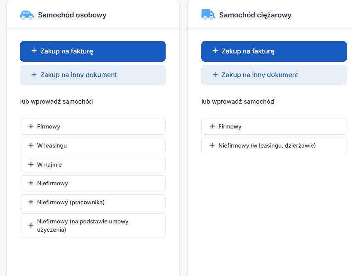Click plus icon on Niefirmowy (pracownika) row
352x276 pixels.
tap(31, 202)
